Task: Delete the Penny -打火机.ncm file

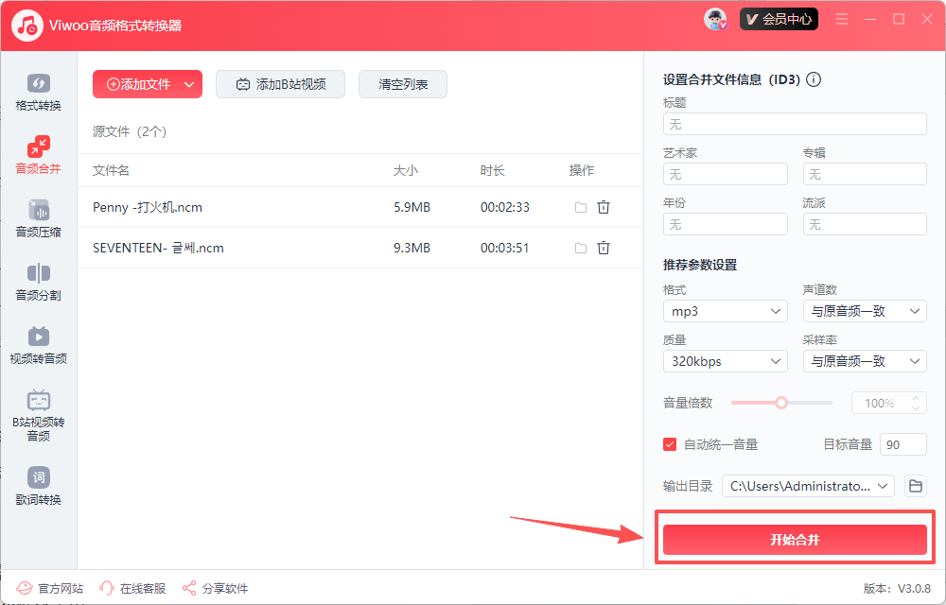Action: pos(604,207)
